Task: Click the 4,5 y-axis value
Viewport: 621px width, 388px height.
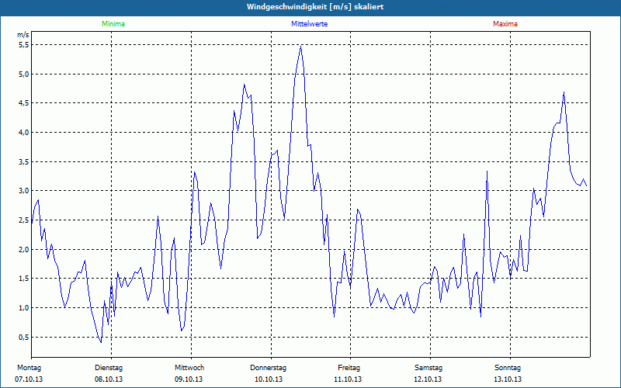Action: (x=24, y=103)
